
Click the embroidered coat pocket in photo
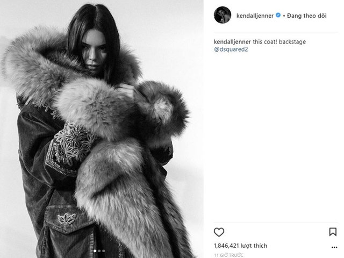point(68,219)
